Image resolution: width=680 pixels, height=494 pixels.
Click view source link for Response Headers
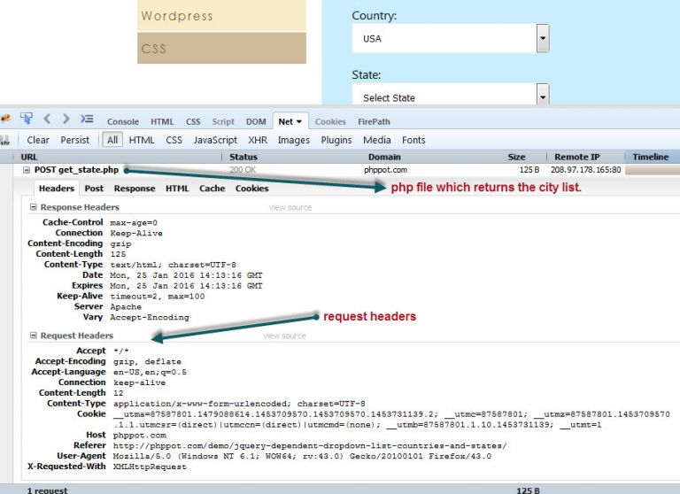(290, 207)
